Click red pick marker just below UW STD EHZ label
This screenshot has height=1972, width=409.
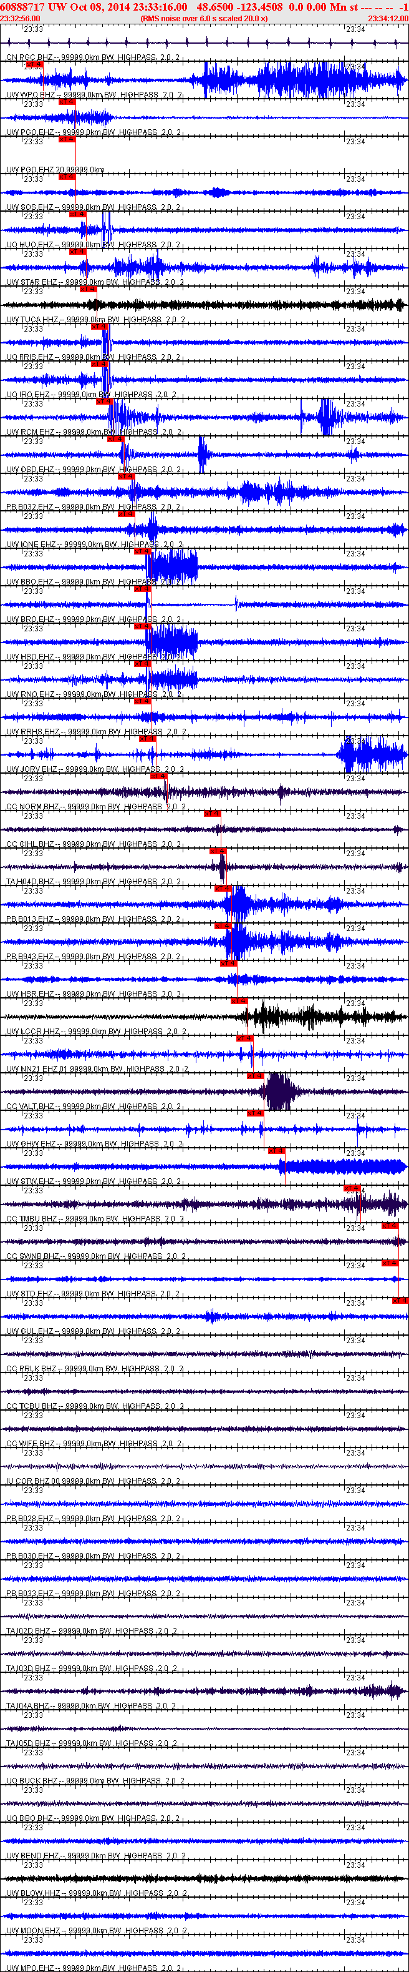click(400, 1301)
